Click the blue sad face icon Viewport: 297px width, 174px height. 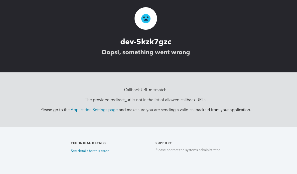pos(146,18)
